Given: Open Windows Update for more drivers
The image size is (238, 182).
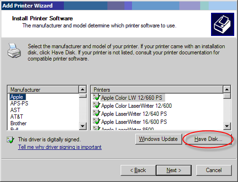Looking at the screenshot, I should (x=159, y=139).
